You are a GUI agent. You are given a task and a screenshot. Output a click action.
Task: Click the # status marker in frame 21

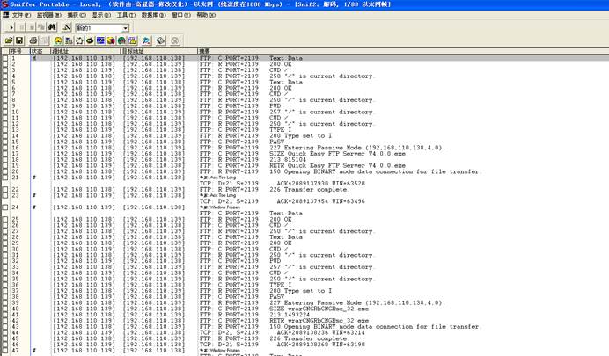(x=34, y=178)
